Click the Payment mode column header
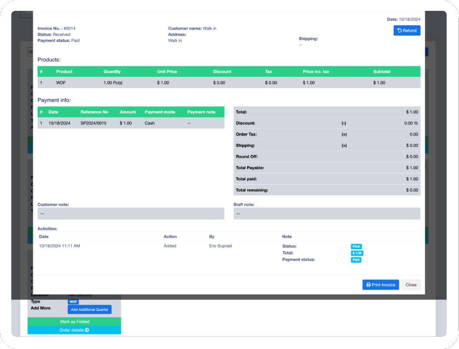459x349 pixels. [160, 112]
